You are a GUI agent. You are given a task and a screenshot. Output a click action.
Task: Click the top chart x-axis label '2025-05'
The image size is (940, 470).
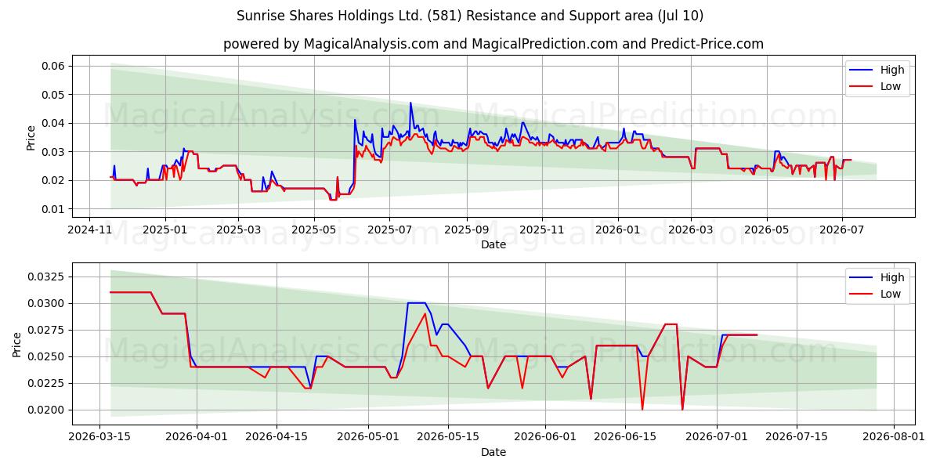point(314,230)
